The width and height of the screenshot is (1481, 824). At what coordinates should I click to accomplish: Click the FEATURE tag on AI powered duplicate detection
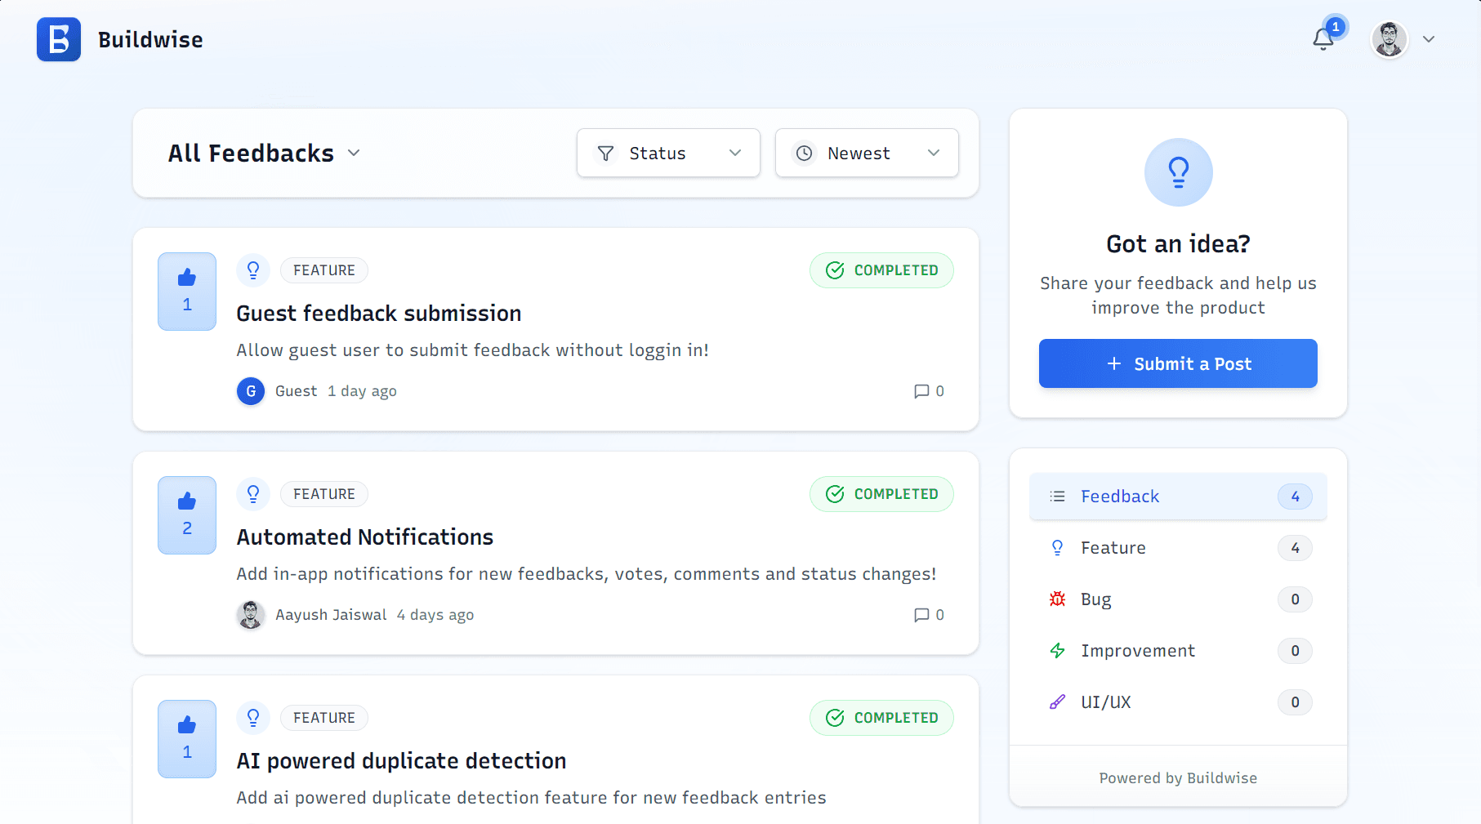coord(323,717)
